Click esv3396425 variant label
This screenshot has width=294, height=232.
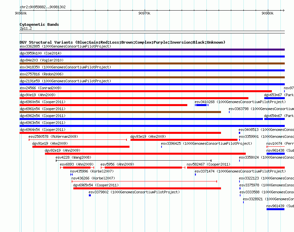[x=206, y=143]
